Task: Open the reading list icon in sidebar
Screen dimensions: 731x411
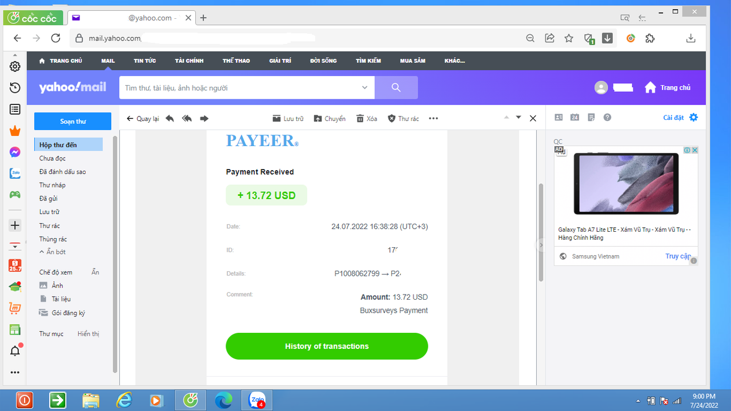Action: point(15,109)
